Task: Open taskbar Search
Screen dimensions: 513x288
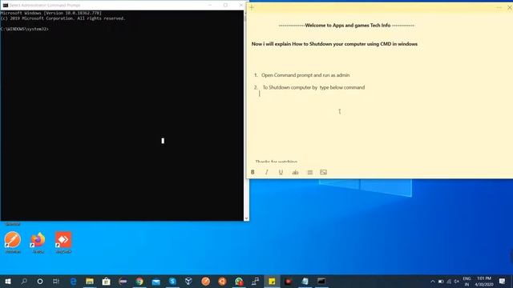Action: [x=24, y=281]
